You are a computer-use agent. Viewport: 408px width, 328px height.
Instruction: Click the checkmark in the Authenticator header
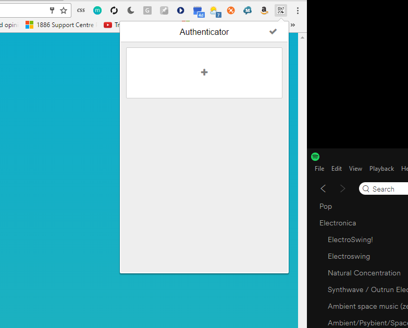pyautogui.click(x=273, y=32)
